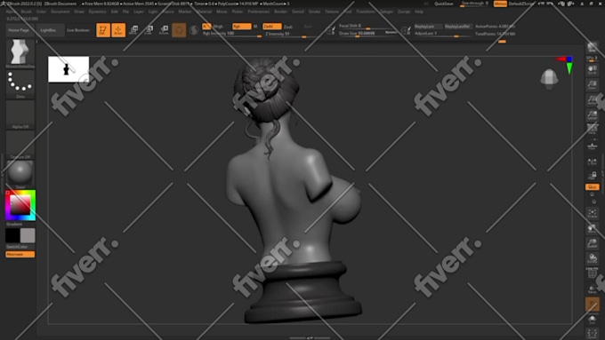605x340 pixels.
Task: Click the camera head view indicator
Action: pyautogui.click(x=549, y=78)
